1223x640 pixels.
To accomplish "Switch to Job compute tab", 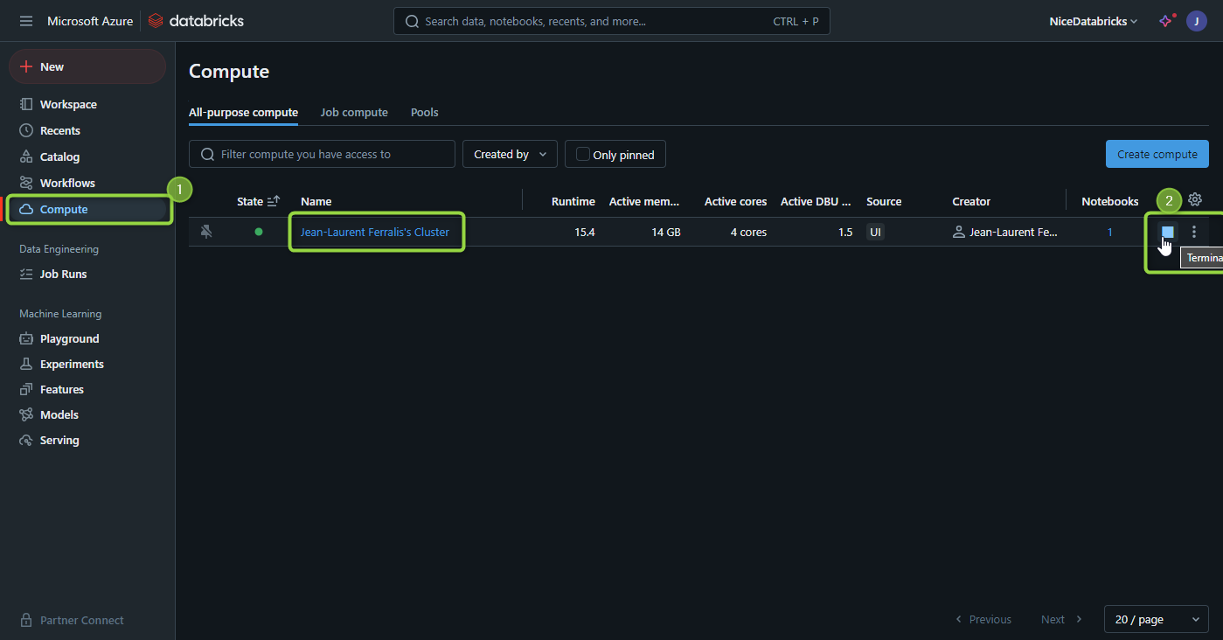I will 354,113.
